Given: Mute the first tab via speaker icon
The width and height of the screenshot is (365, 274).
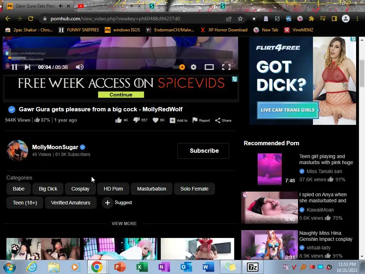Looking at the screenshot, I should pos(61,6).
